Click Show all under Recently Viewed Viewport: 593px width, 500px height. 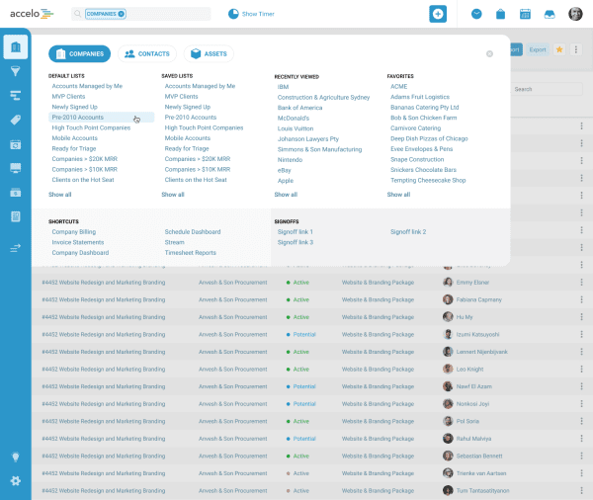click(286, 195)
